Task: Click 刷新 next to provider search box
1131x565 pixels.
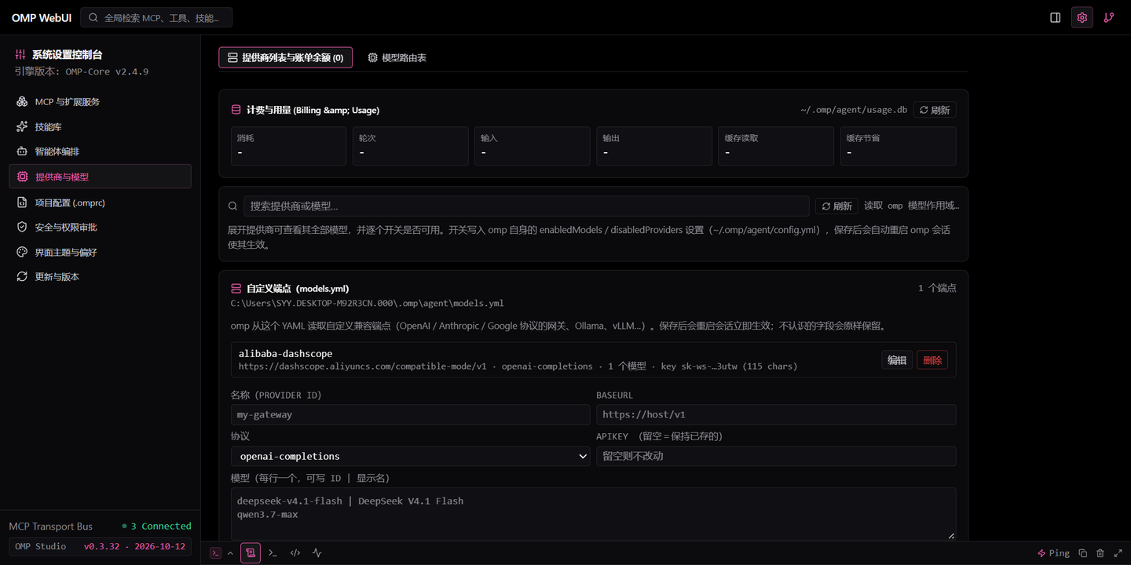Action: point(836,206)
